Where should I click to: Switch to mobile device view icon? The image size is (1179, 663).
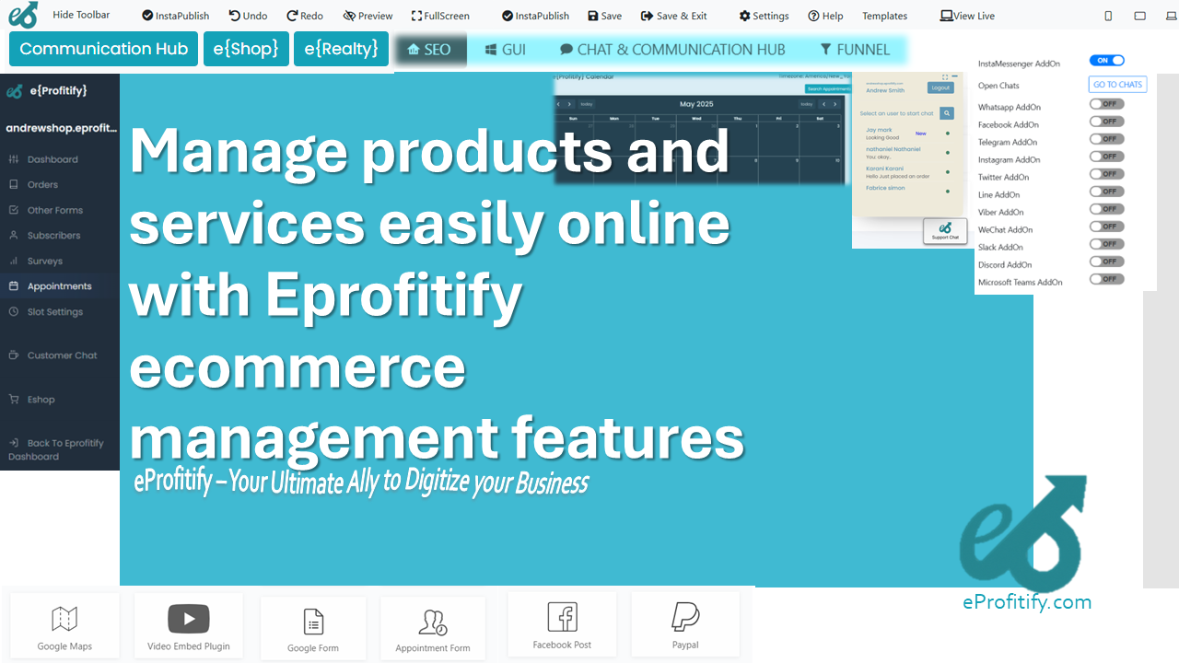pyautogui.click(x=1108, y=16)
